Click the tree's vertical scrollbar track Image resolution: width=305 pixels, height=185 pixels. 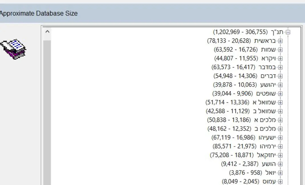click(47, 113)
